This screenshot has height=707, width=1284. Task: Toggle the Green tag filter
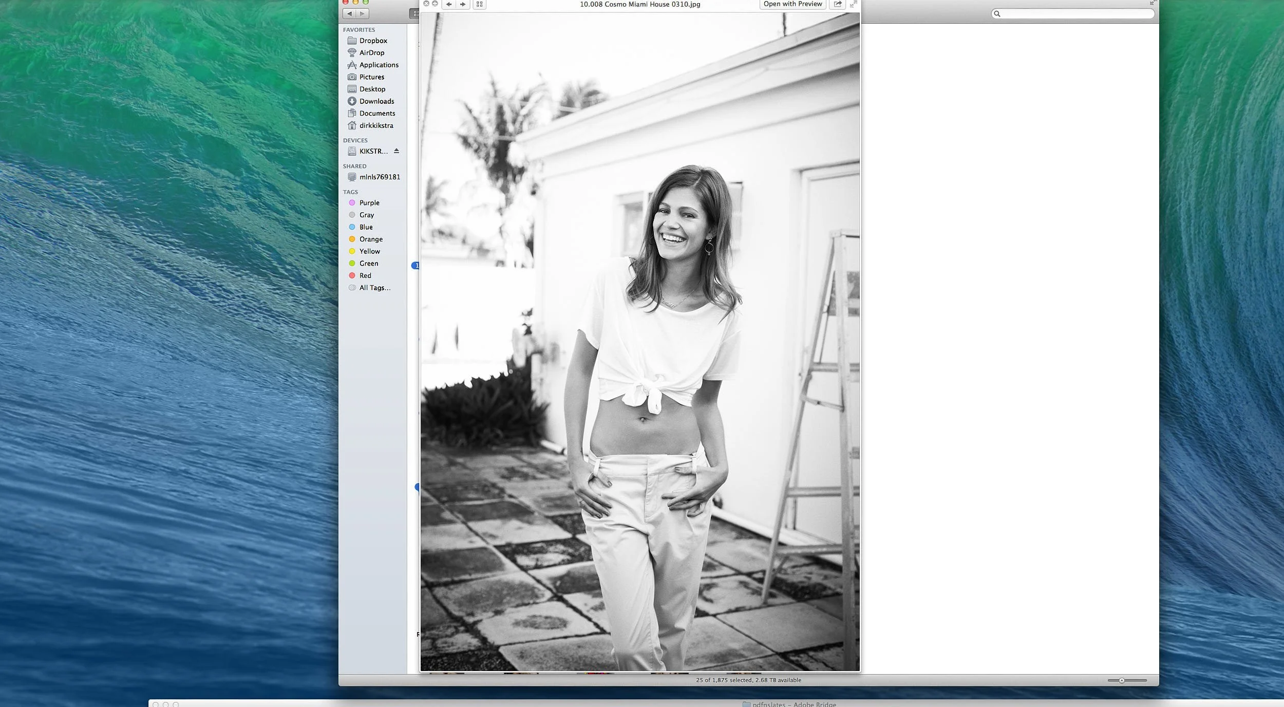368,263
